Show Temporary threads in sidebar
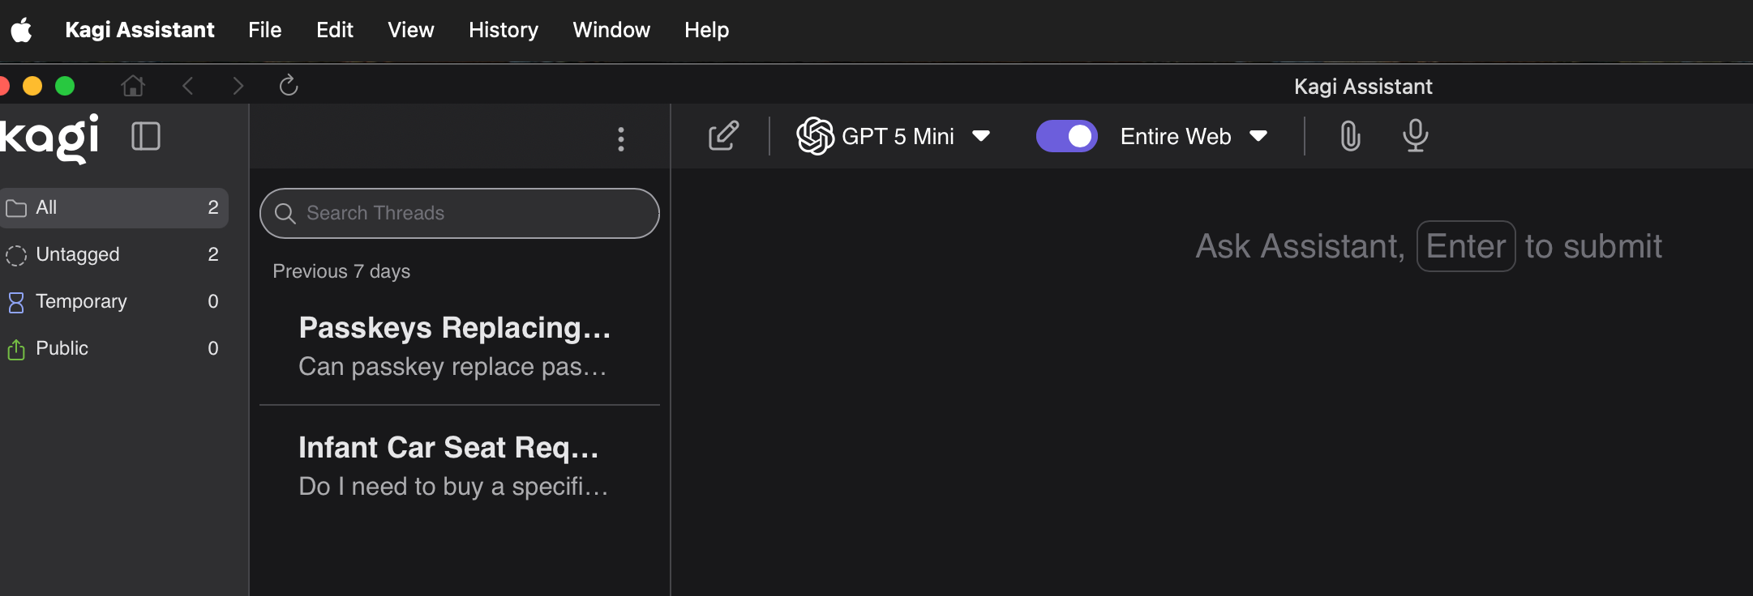 point(81,301)
